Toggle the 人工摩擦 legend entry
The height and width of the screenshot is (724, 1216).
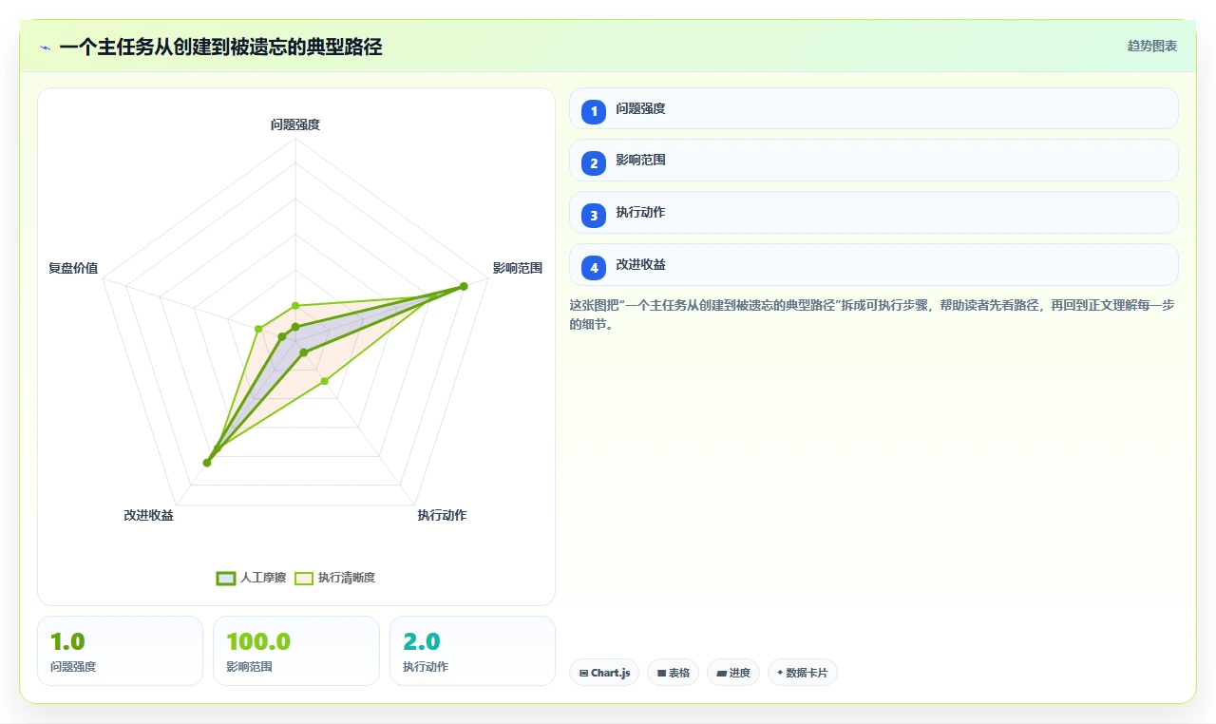click(251, 578)
